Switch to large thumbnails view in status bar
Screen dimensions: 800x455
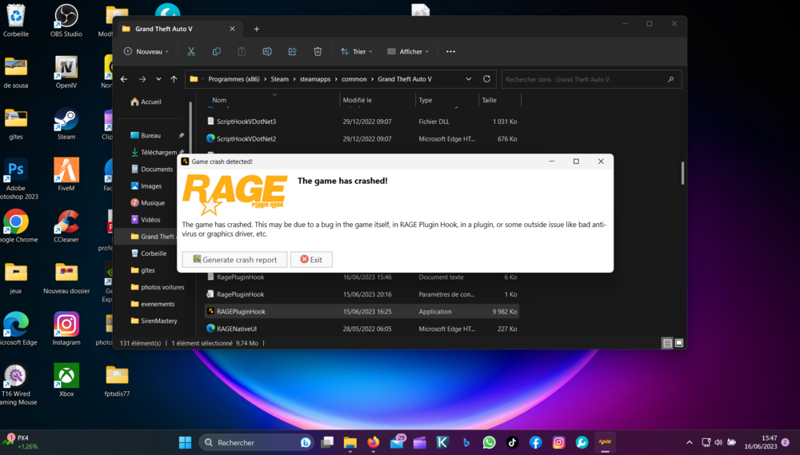click(678, 343)
